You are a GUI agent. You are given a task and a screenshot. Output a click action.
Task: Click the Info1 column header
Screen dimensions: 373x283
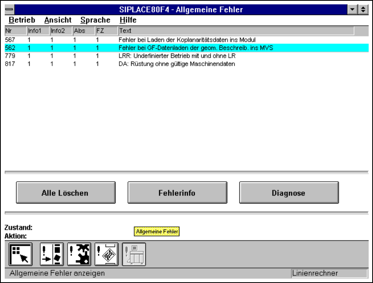39,31
